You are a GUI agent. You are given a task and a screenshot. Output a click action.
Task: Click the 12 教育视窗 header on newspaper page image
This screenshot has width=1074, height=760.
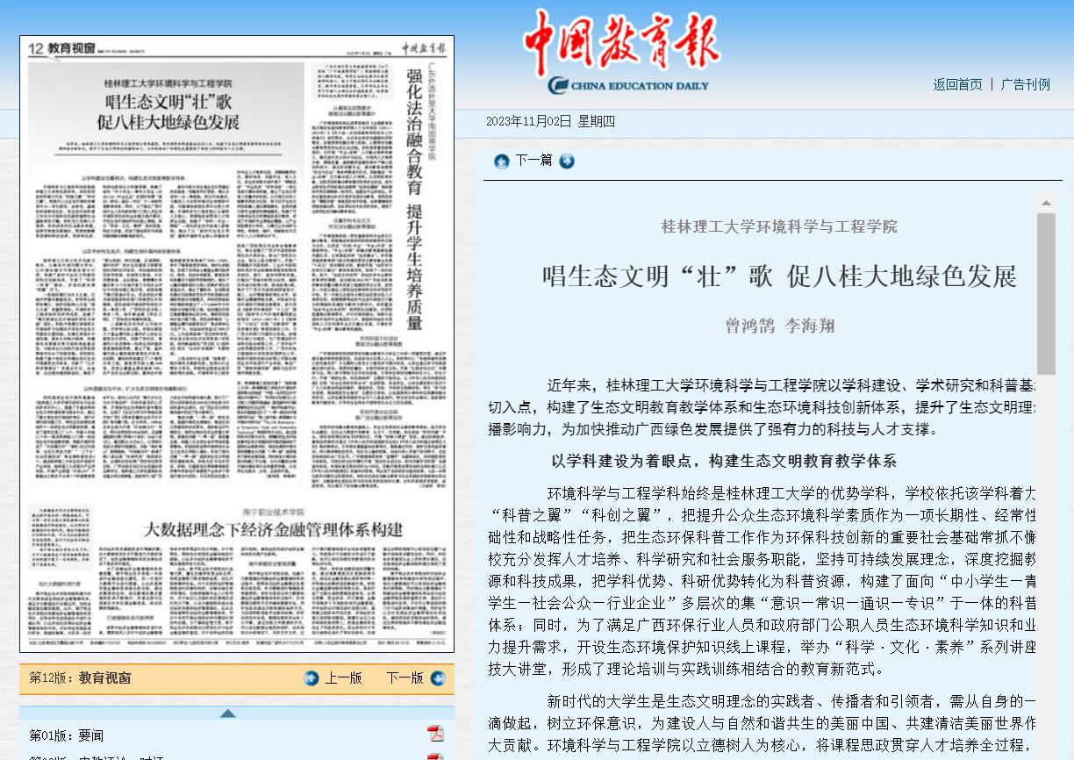tap(59, 49)
